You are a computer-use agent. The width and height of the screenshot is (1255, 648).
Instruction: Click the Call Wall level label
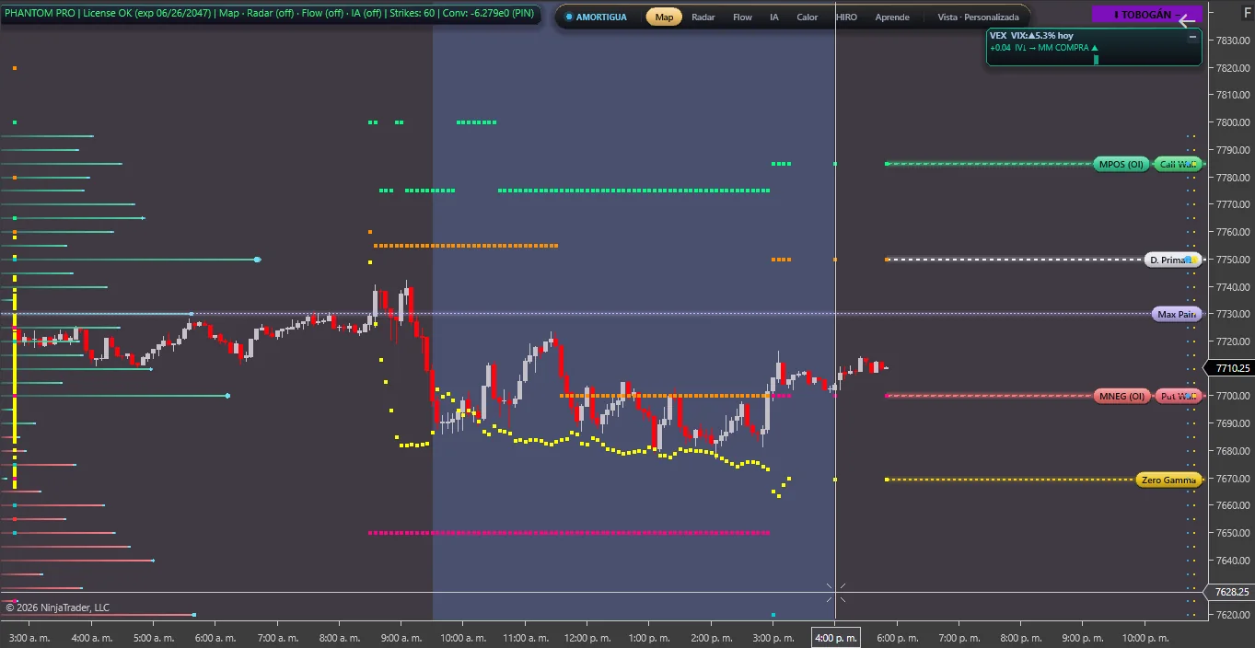click(x=1178, y=164)
